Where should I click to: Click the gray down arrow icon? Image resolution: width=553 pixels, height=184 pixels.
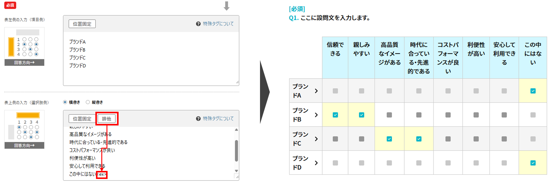[x=226, y=6]
